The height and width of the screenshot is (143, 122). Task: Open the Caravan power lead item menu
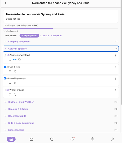click(x=116, y=55)
